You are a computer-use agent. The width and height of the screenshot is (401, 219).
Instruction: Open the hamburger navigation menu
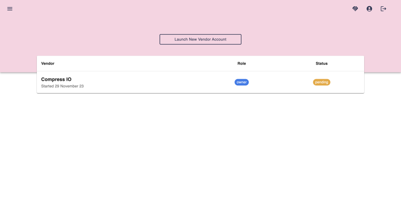point(10,9)
